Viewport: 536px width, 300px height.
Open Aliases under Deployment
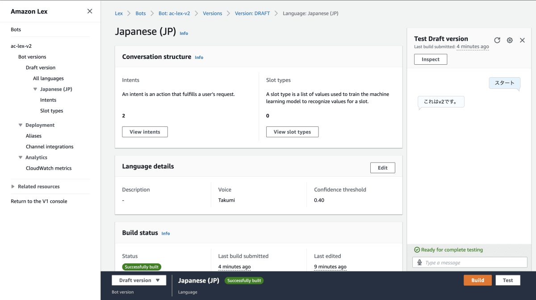33,136
